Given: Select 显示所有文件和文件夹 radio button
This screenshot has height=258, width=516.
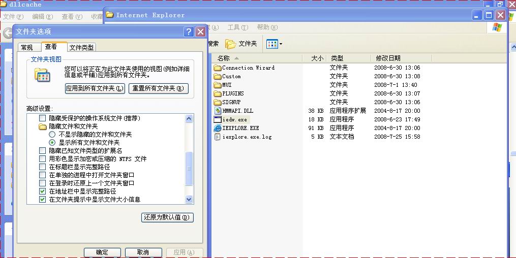Looking at the screenshot, I should [52, 143].
